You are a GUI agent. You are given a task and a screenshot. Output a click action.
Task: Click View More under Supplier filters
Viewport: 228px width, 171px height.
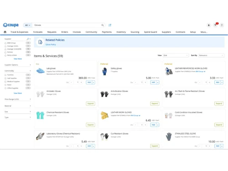pos(18,59)
